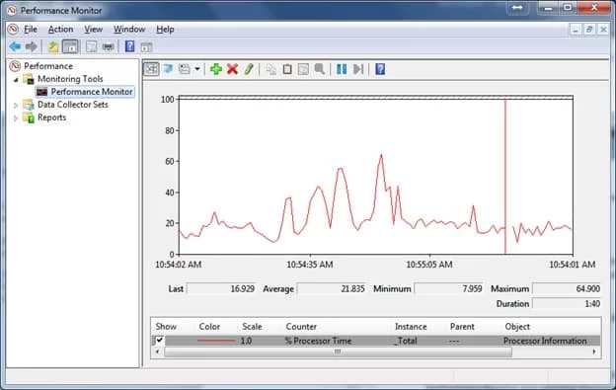The image size is (616, 390).
Task: Click the Duration value field 1:40
Action: [x=567, y=303]
